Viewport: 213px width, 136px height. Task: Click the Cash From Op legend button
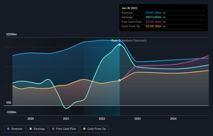pyautogui.click(x=94, y=129)
